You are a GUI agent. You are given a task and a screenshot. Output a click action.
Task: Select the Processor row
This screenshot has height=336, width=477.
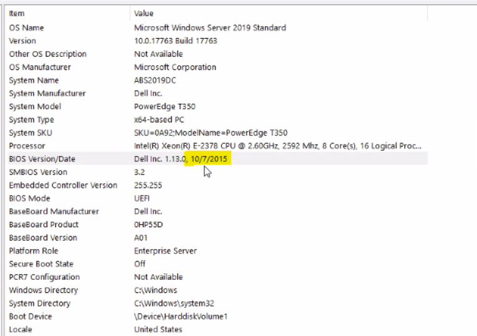pos(27,146)
